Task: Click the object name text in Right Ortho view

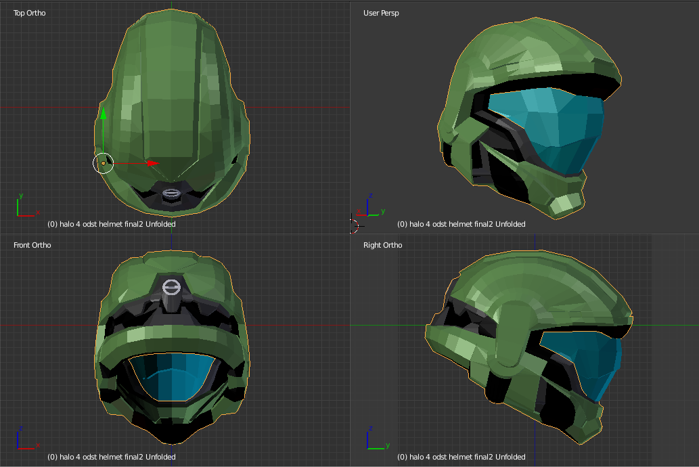Action: pos(461,457)
